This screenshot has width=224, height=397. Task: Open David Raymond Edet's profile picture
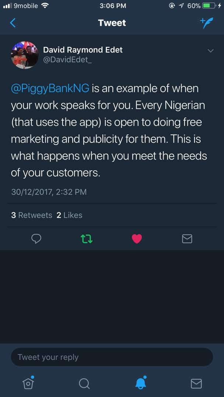tap(25, 55)
